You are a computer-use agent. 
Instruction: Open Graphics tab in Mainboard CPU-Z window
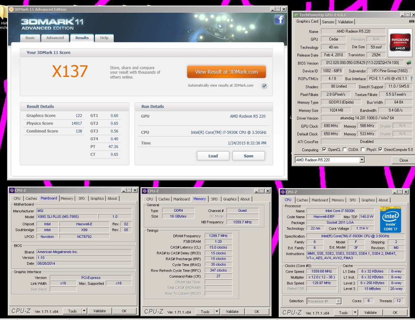coord(97,198)
